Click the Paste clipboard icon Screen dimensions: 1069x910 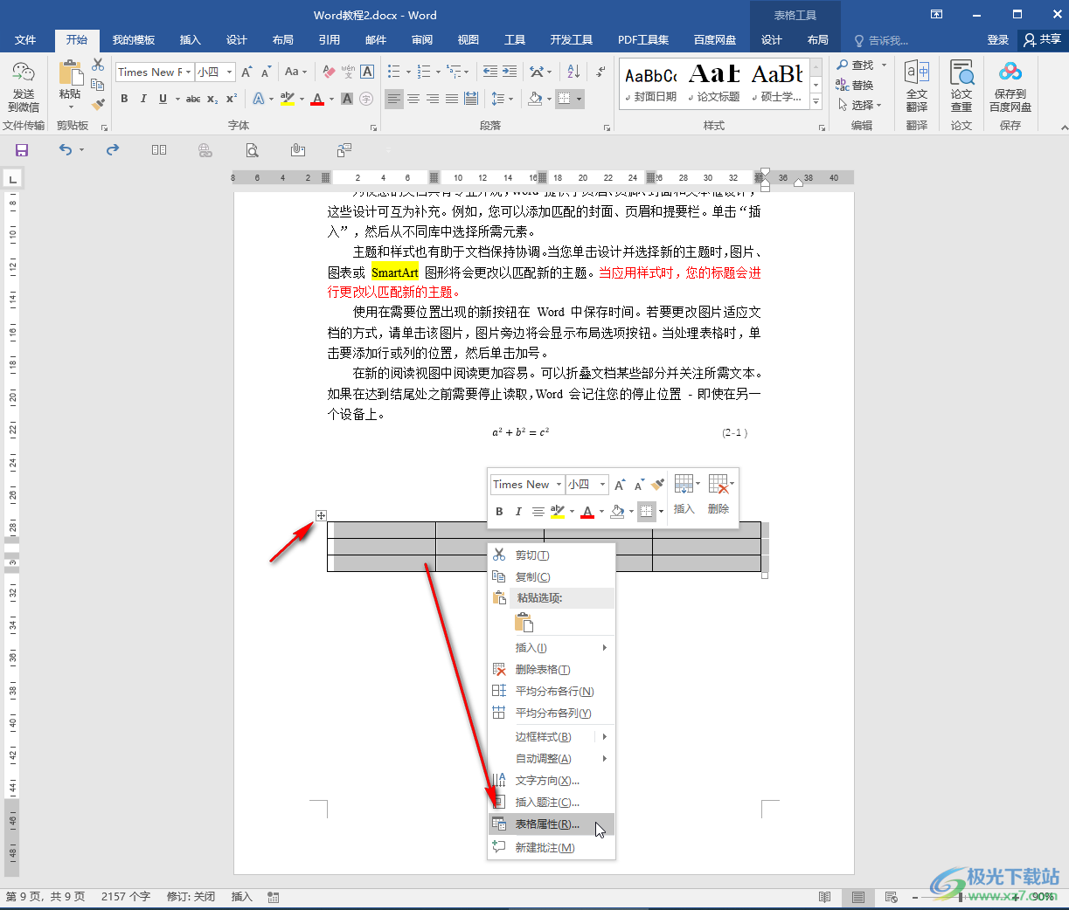point(70,74)
